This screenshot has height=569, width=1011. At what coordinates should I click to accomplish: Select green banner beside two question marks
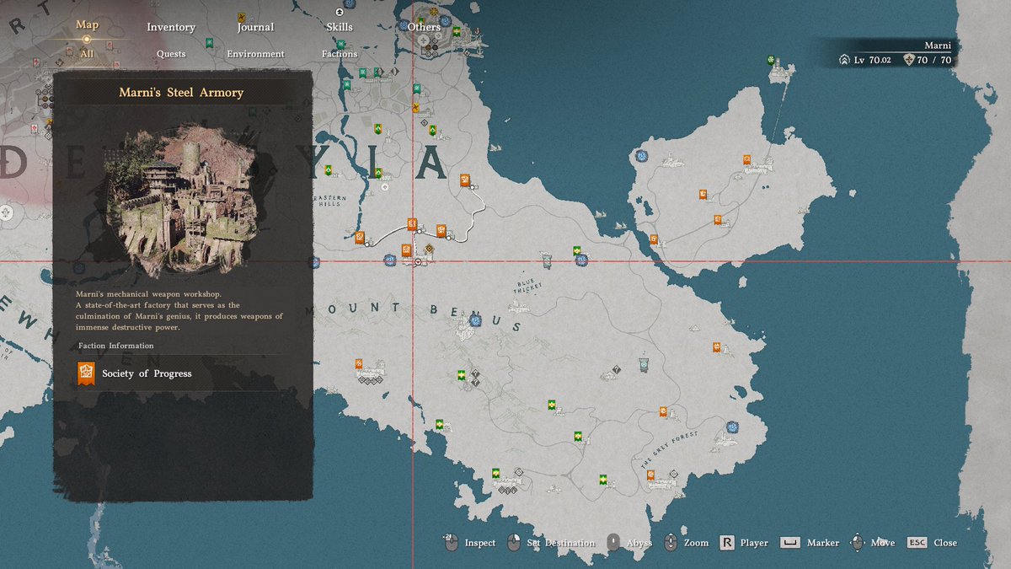coord(461,375)
